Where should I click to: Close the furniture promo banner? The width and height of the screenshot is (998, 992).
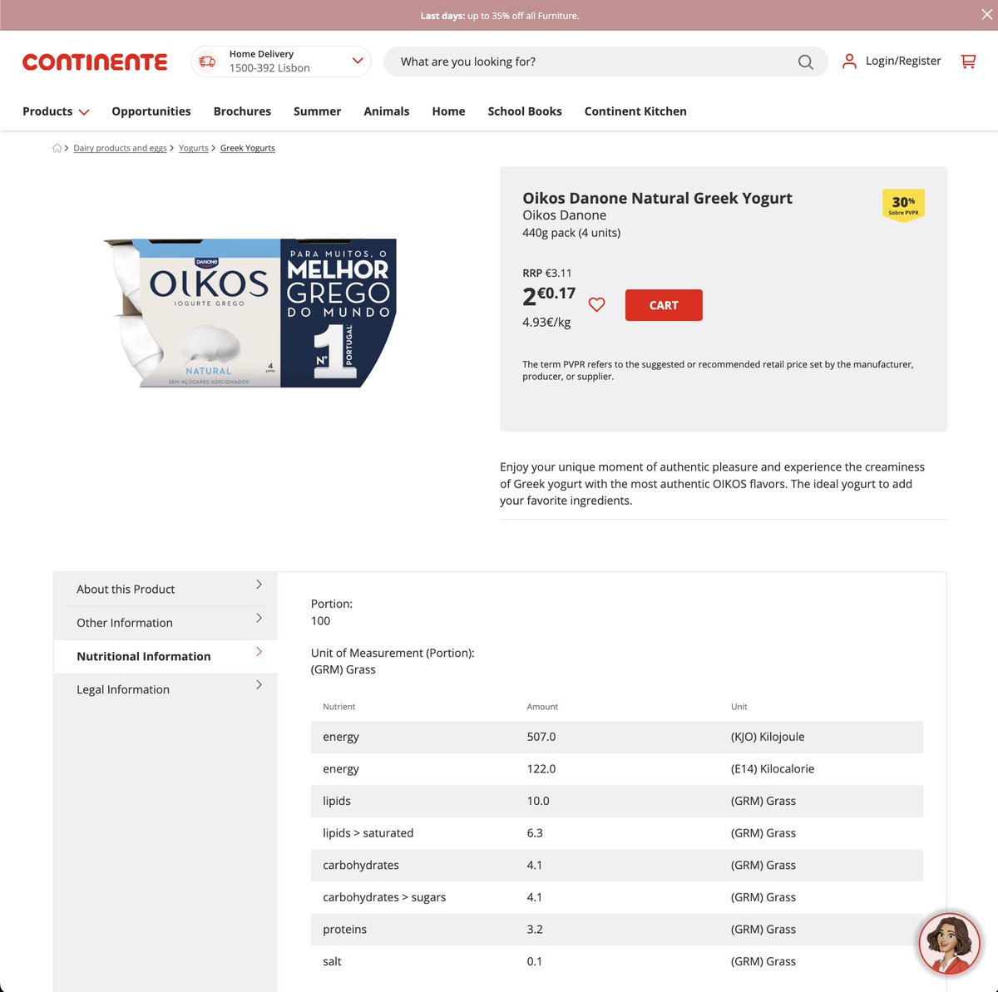point(986,15)
